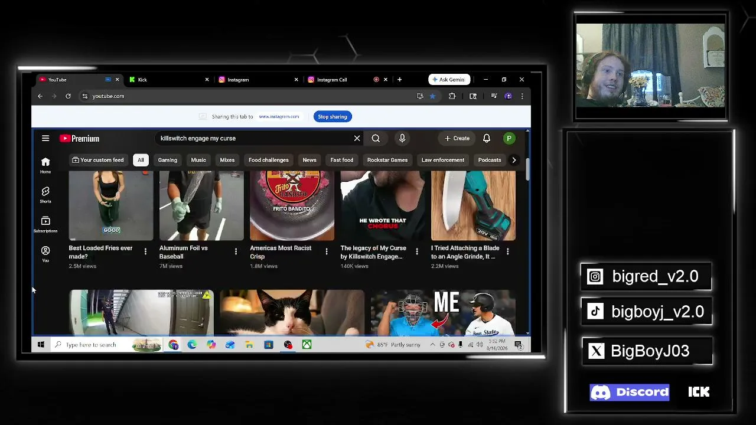The width and height of the screenshot is (756, 425).
Task: Open Your custom feed chip
Action: 98,160
